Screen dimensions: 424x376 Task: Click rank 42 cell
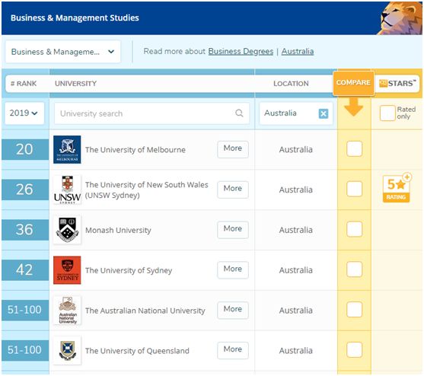pos(25,269)
